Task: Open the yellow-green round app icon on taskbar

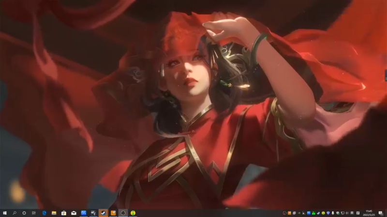Action: pos(133,213)
